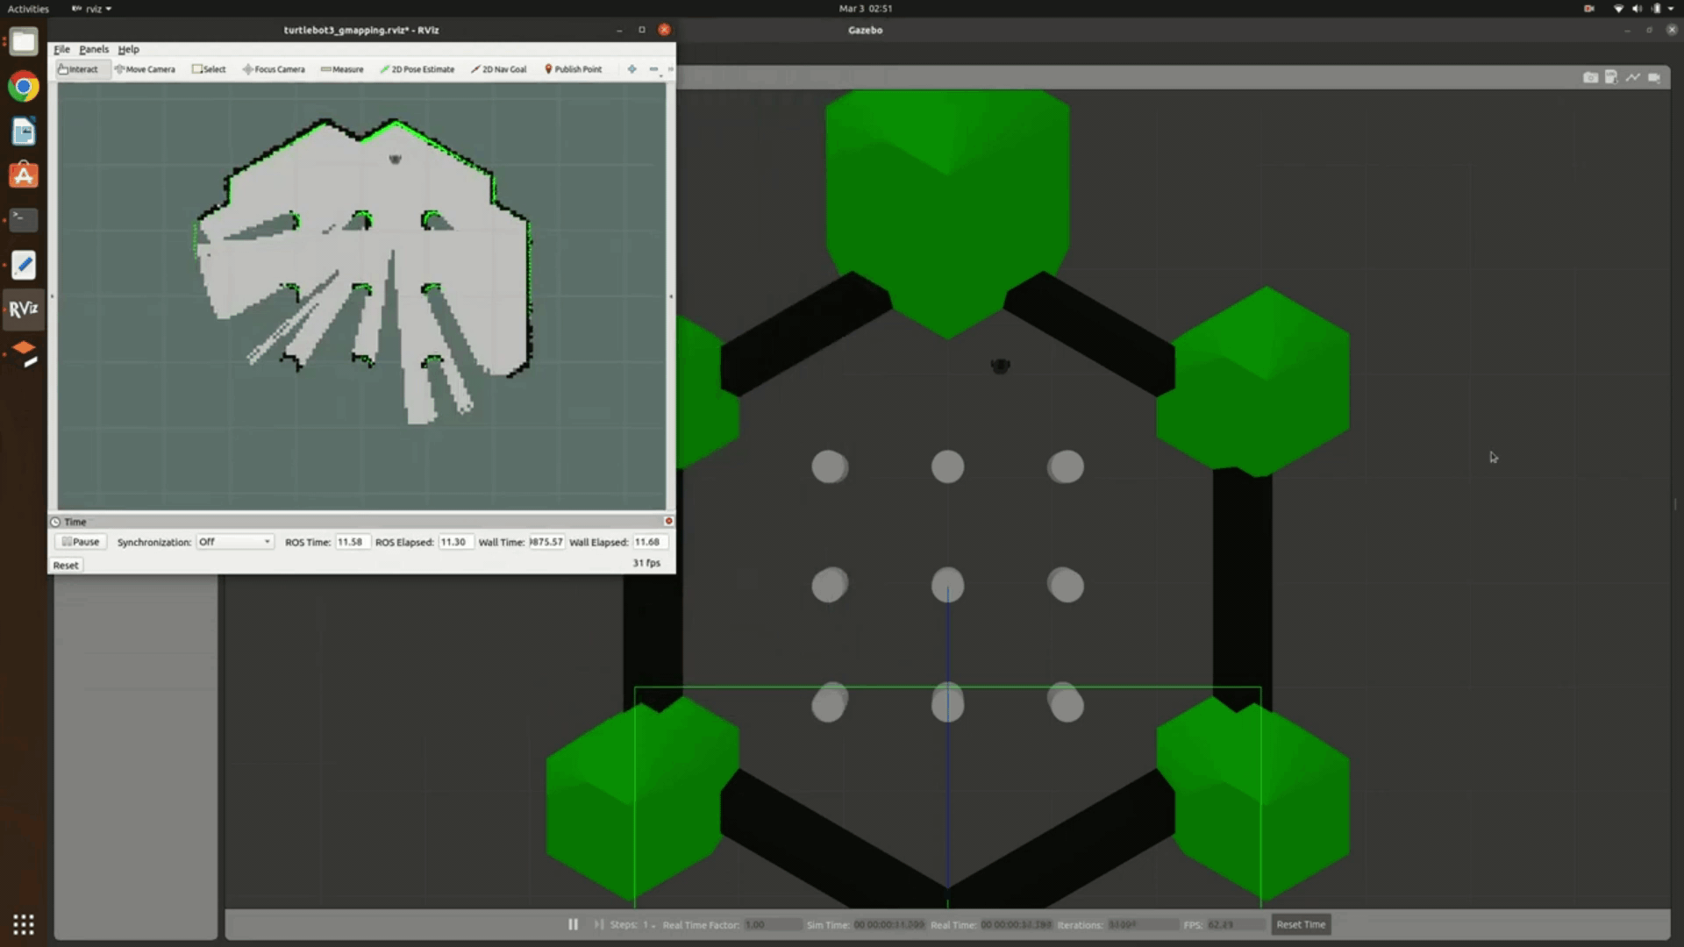Click Reset Time in Gazebo

[x=1301, y=924]
